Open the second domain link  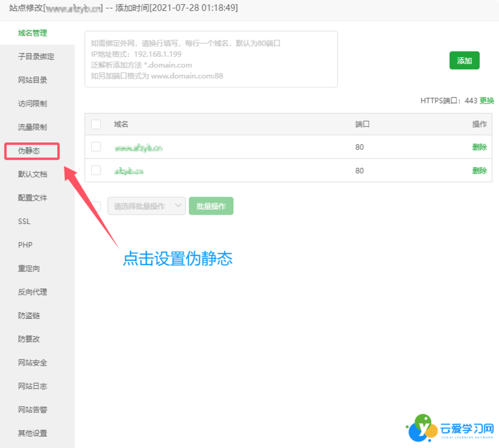pos(128,172)
